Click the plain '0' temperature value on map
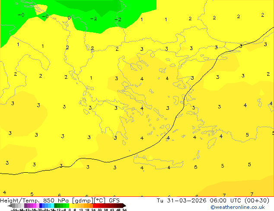Screen dimensions: 274x211 click(69, 18)
